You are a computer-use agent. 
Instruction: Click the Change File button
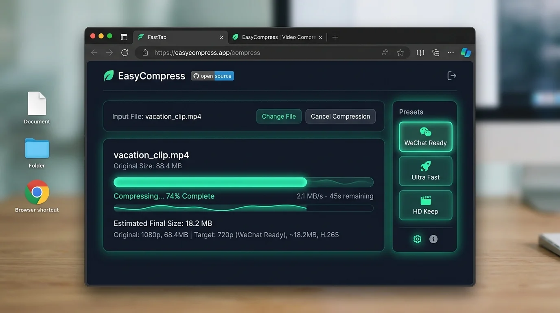coord(279,116)
